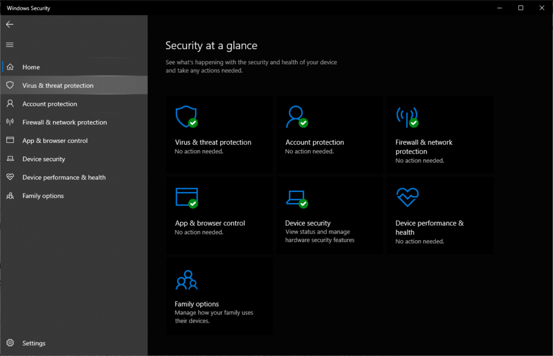Click the back arrow at top left
Screen dimensions: 553x356
(9, 24)
